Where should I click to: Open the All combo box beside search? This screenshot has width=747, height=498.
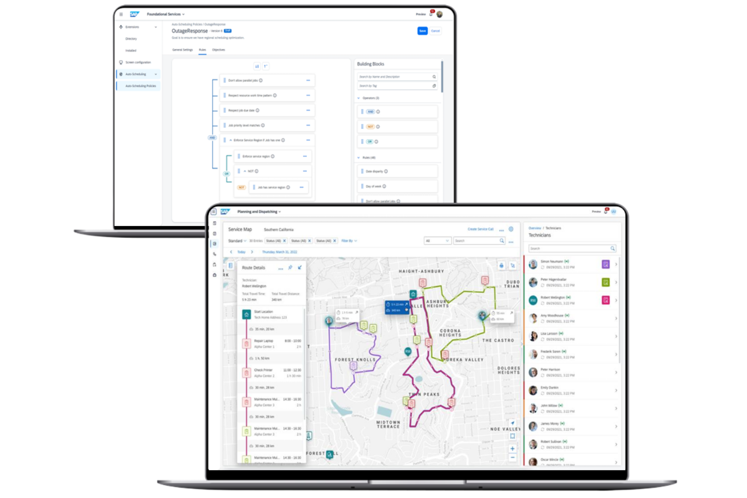pos(438,241)
